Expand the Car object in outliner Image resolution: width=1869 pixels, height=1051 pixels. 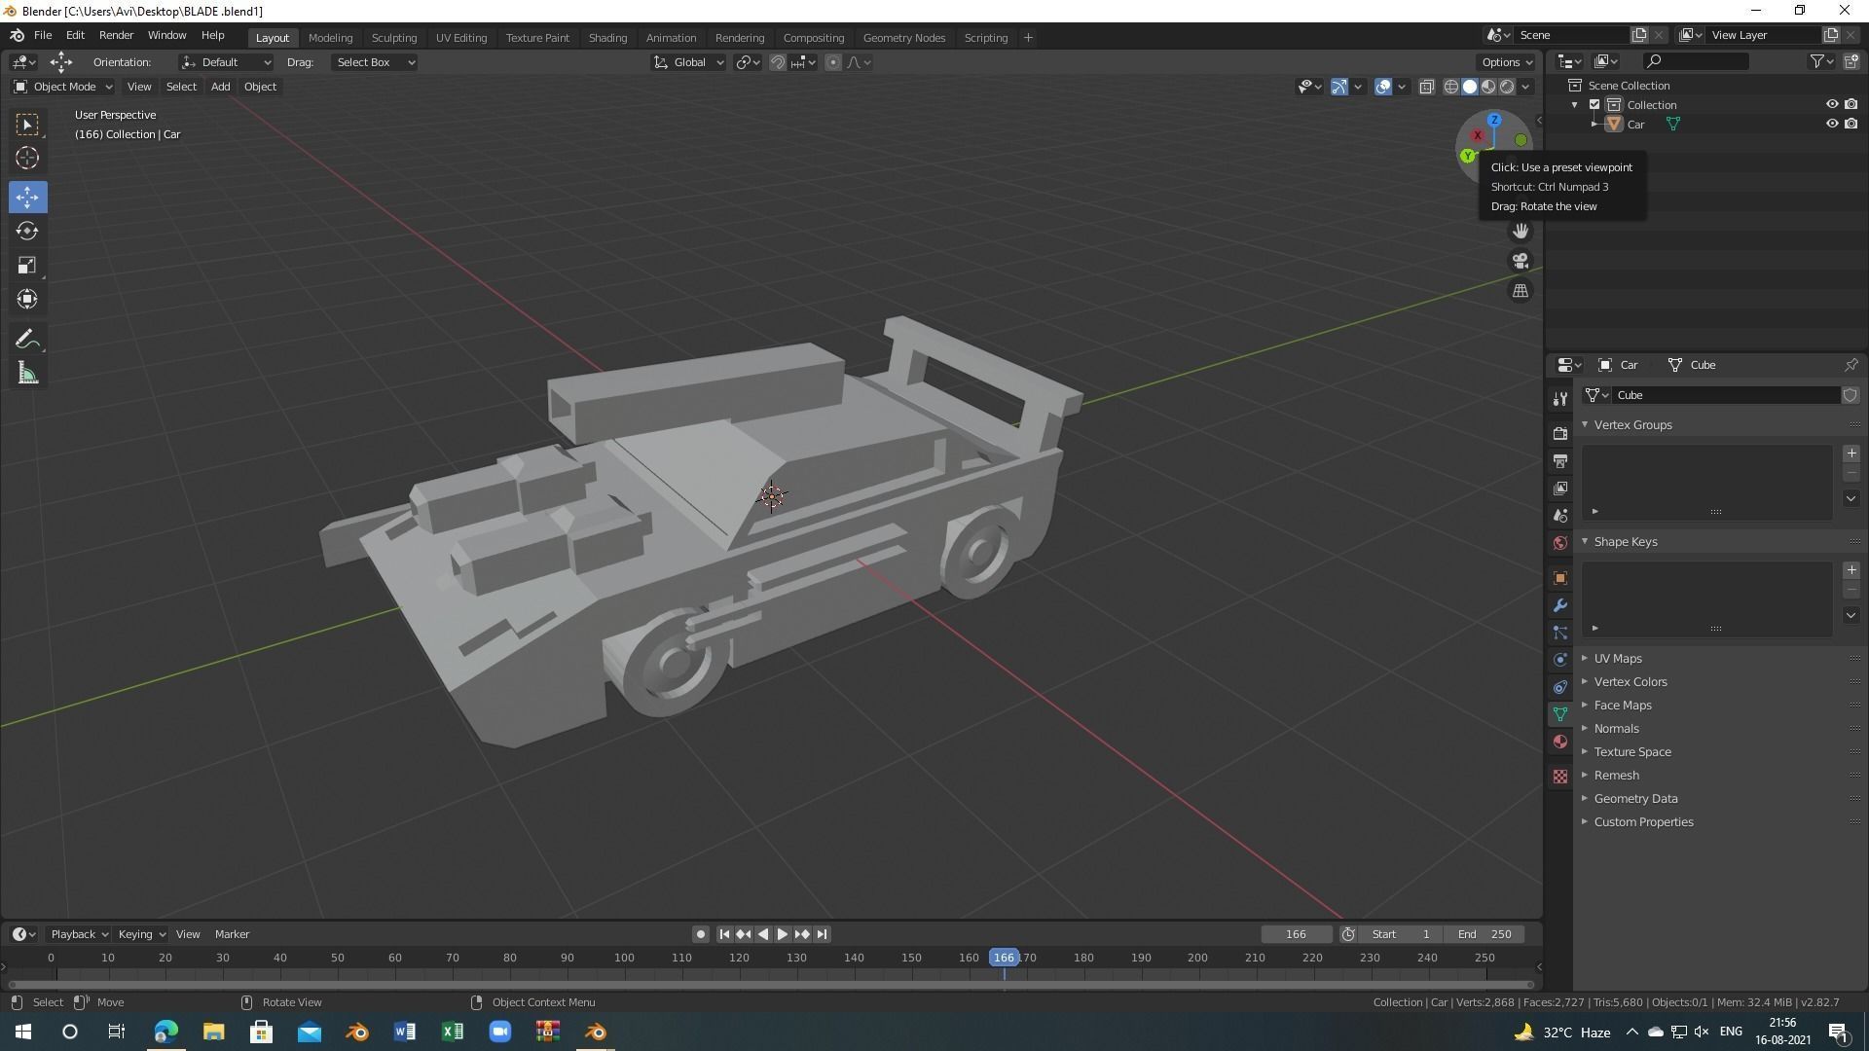pos(1594,125)
